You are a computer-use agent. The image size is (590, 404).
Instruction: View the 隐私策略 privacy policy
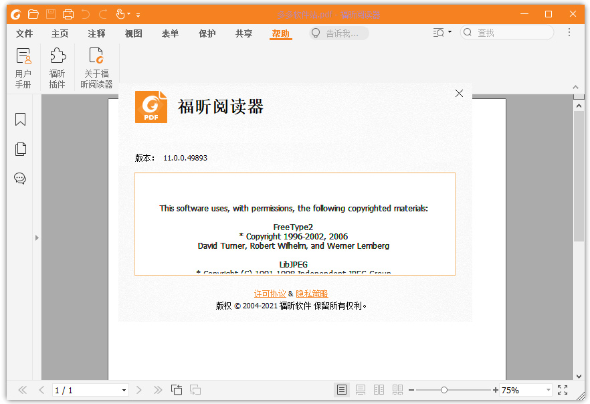coord(312,293)
